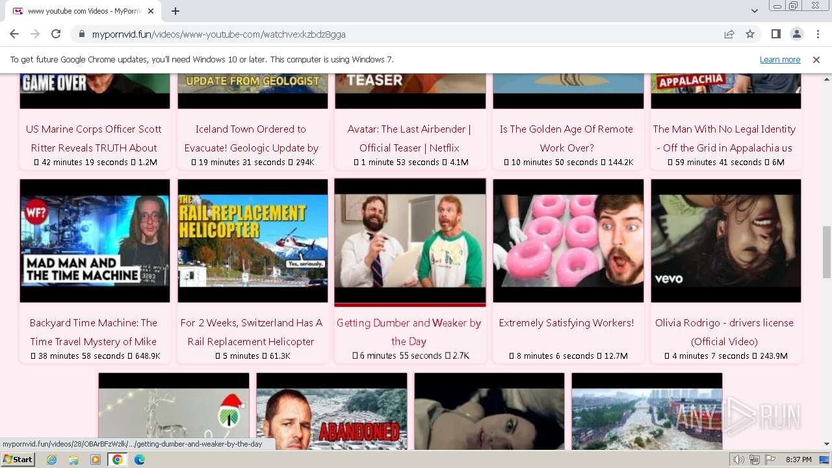The image size is (832, 468).
Task: Open Windows Media Player from taskbar
Action: [96, 460]
